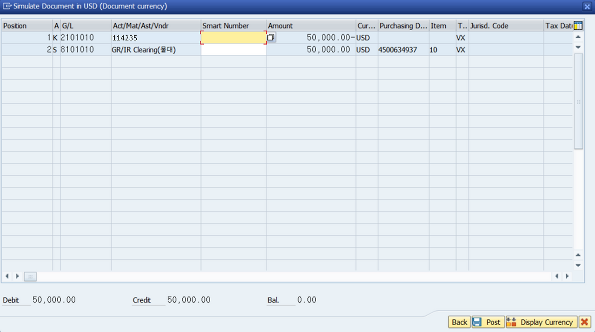595x332 pixels.
Task: Cancel the dialog with the red X icon
Action: [x=584, y=322]
